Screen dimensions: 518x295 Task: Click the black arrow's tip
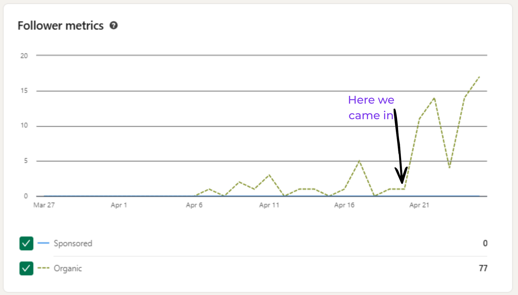402,182
